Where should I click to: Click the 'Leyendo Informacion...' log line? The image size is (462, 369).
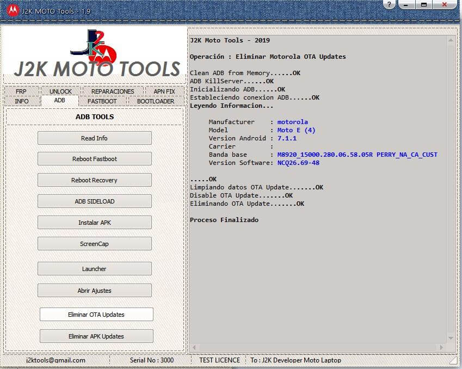tap(232, 106)
